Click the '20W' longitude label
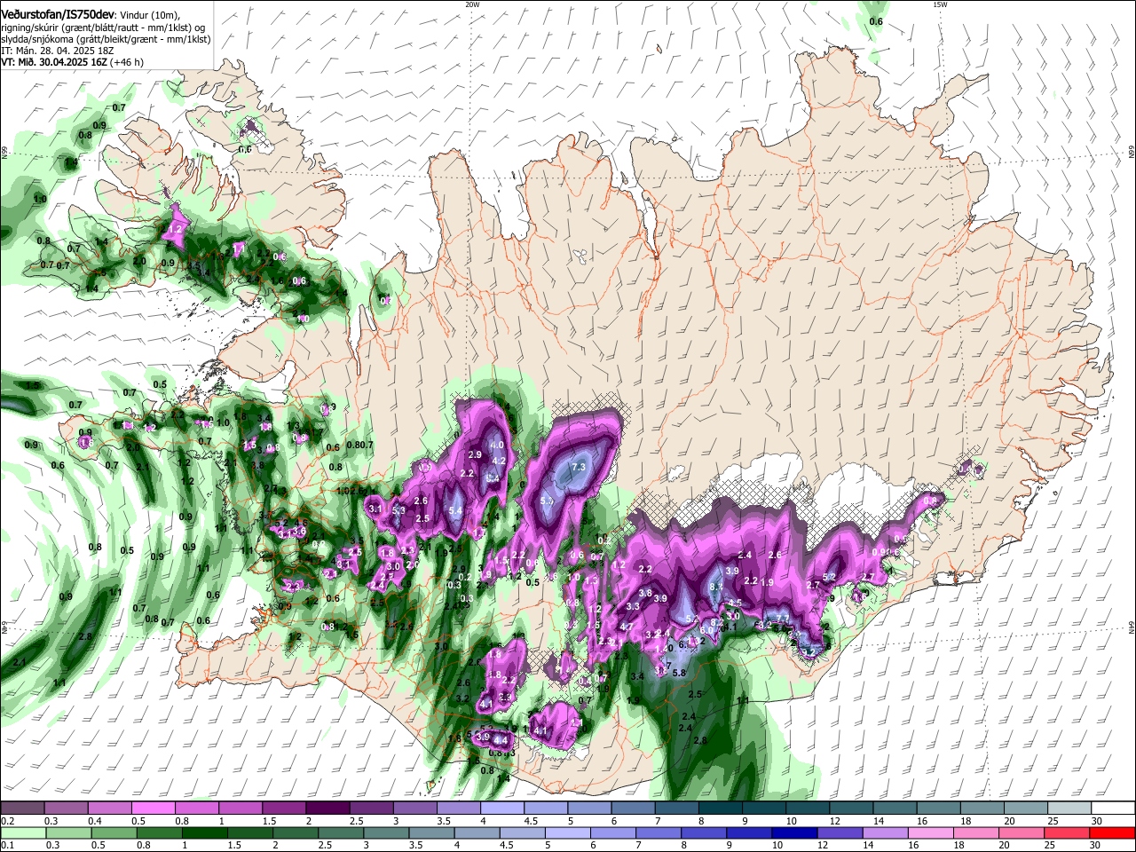 click(x=472, y=4)
